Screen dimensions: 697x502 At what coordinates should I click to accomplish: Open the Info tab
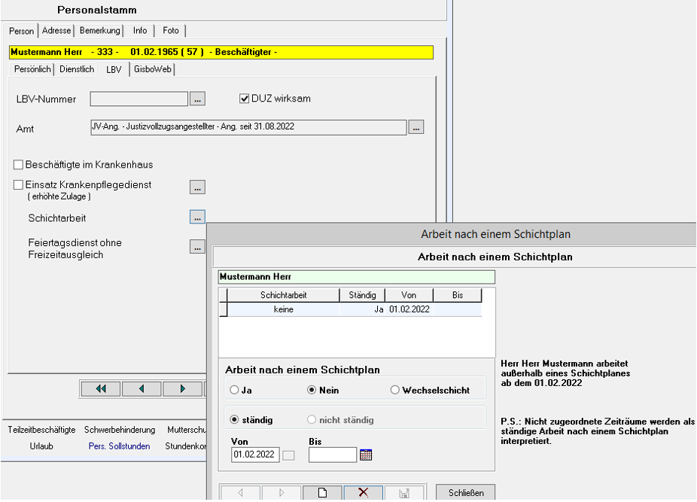(x=140, y=31)
